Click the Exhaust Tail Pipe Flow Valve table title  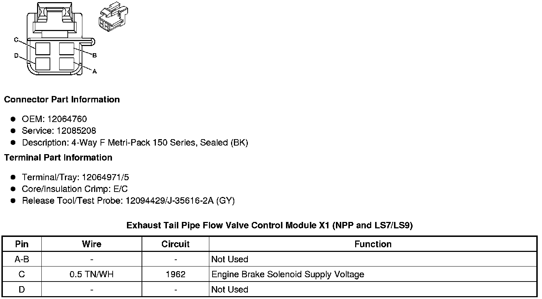point(270,225)
